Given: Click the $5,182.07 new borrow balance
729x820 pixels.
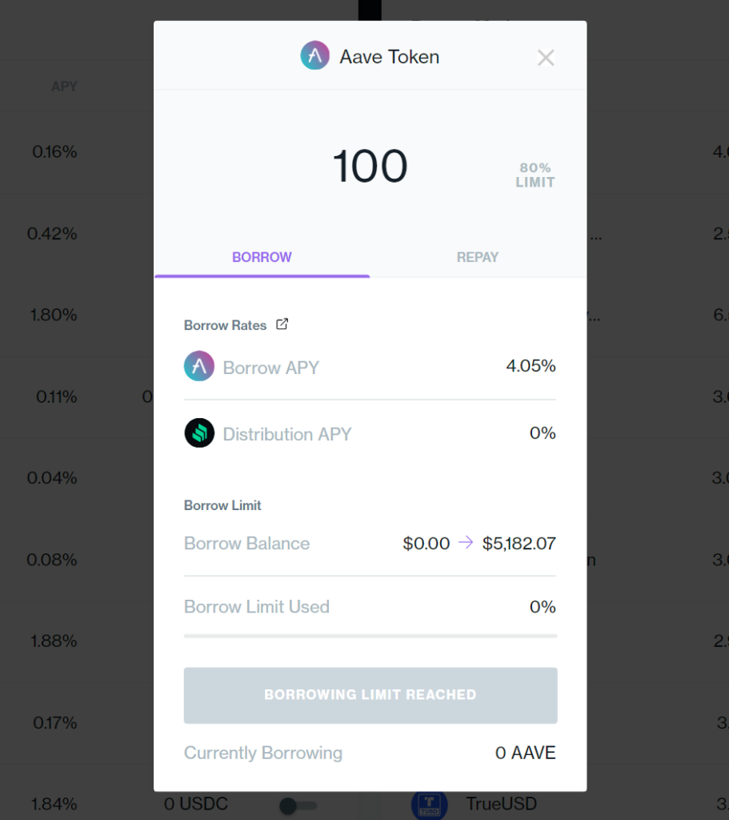Looking at the screenshot, I should pyautogui.click(x=519, y=544).
